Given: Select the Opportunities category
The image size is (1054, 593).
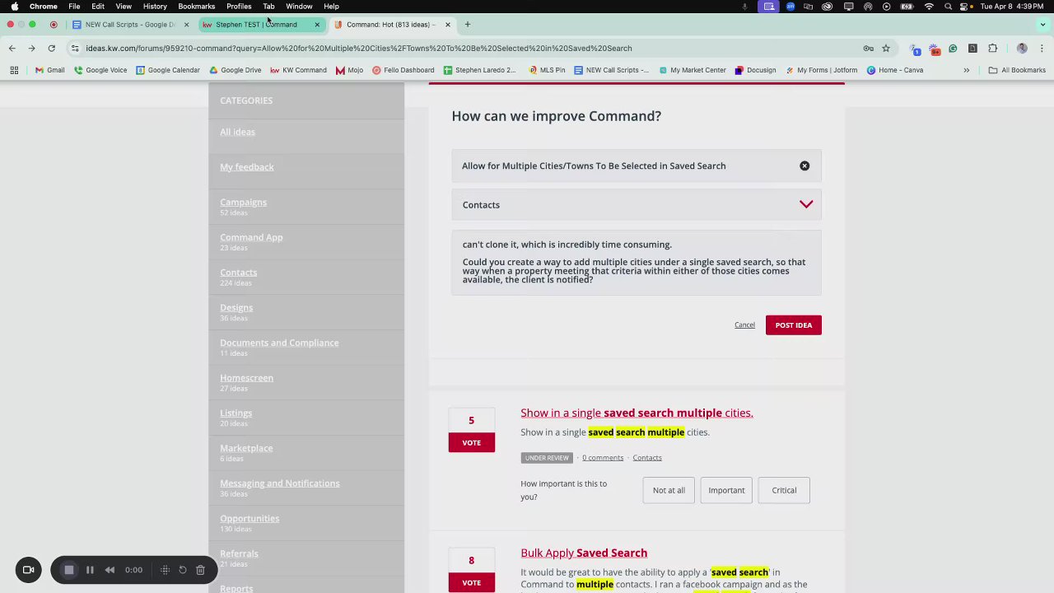Looking at the screenshot, I should (250, 518).
